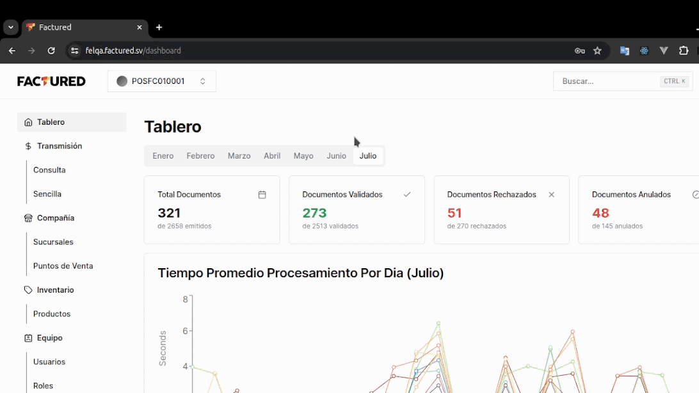Screen dimensions: 699x393
Task: Expand the browser tab search dropdown
Action: tap(11, 28)
